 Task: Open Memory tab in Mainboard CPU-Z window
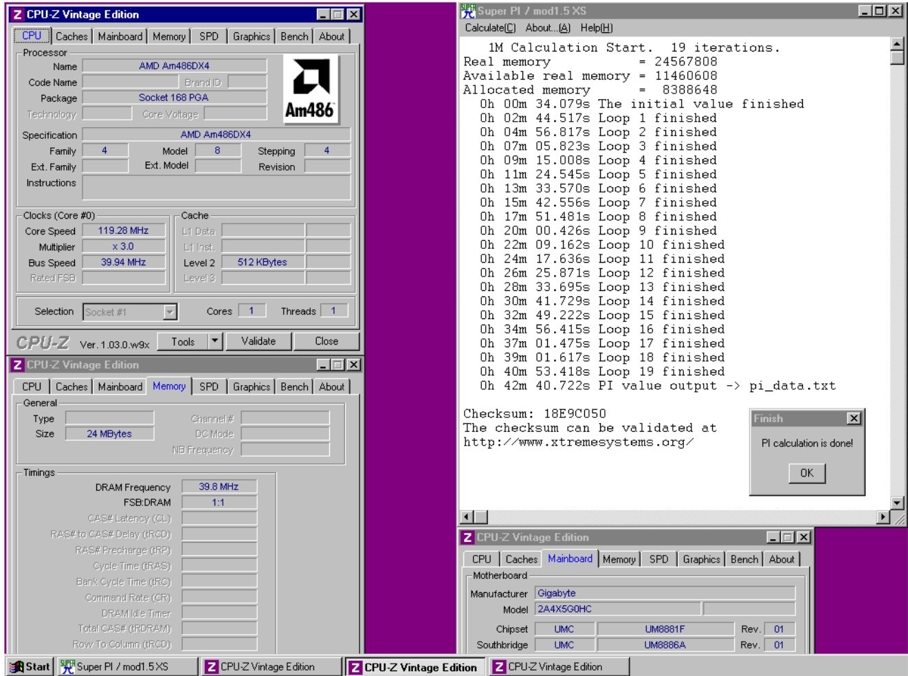(x=619, y=560)
